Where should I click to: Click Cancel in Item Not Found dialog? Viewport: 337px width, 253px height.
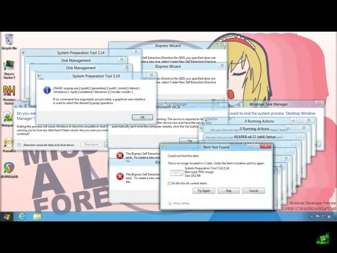(x=254, y=191)
